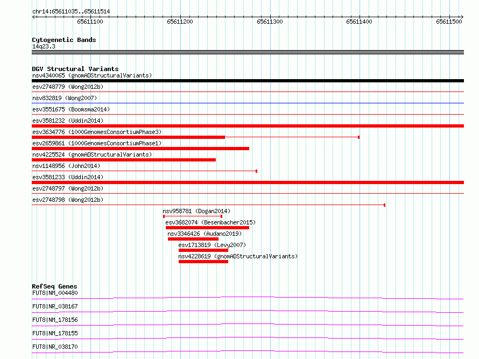Click the esv3634776 1000GenomesConsortiumPhase3 label

[97, 132]
